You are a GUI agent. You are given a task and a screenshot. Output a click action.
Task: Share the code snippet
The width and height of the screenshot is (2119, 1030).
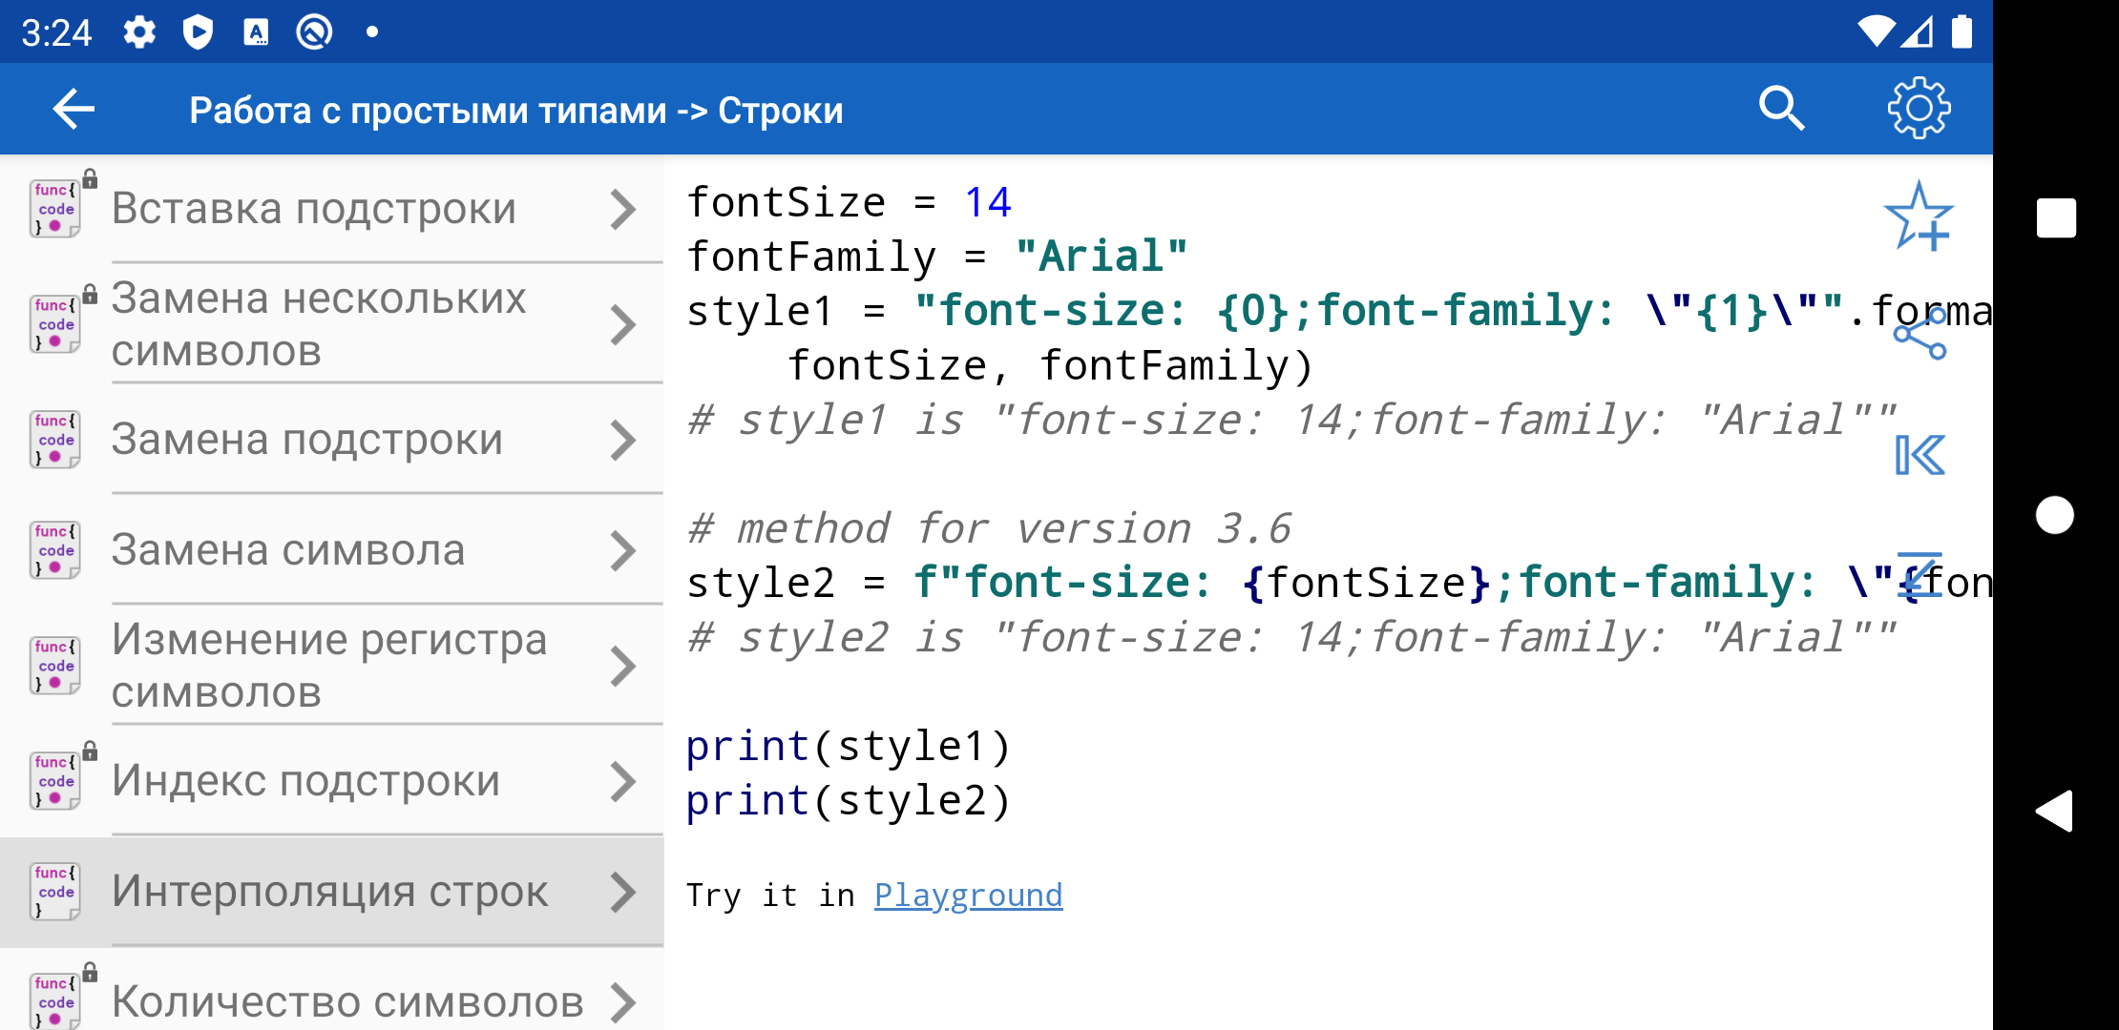tap(1919, 334)
